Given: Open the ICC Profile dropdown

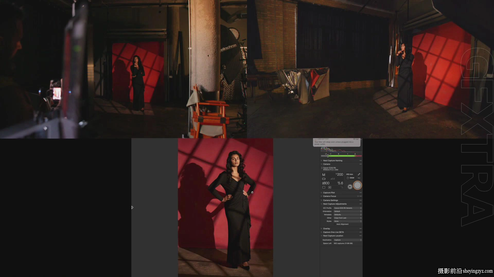Looking at the screenshot, I should (x=348, y=208).
